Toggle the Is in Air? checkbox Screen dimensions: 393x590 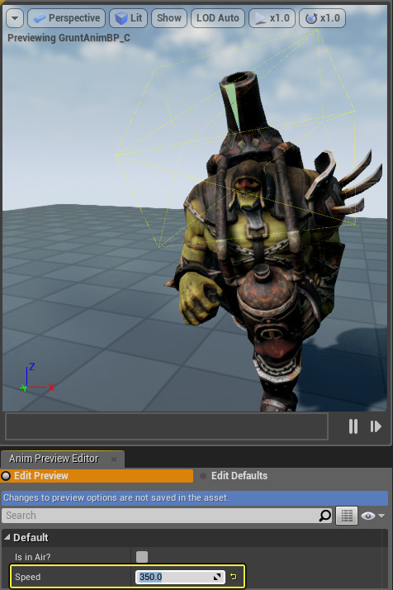pyautogui.click(x=142, y=556)
